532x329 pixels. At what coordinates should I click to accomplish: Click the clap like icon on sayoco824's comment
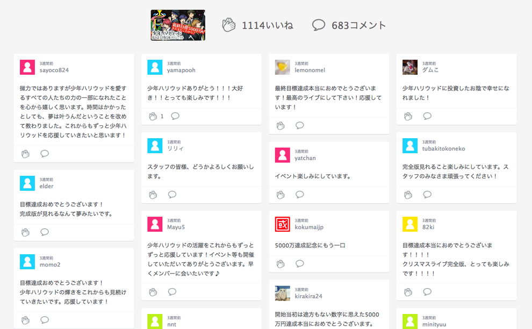(25, 154)
